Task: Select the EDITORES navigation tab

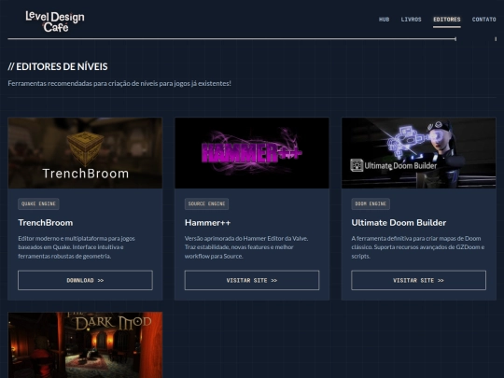Action: 446,20
